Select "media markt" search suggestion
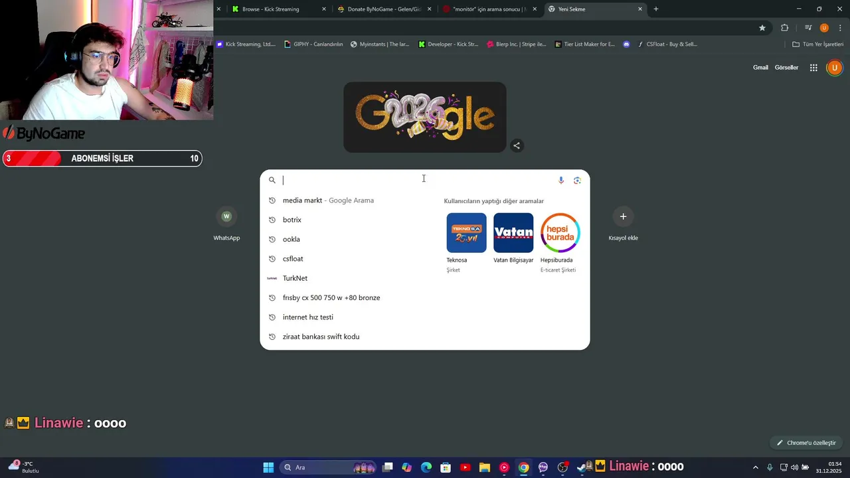 (x=349, y=200)
